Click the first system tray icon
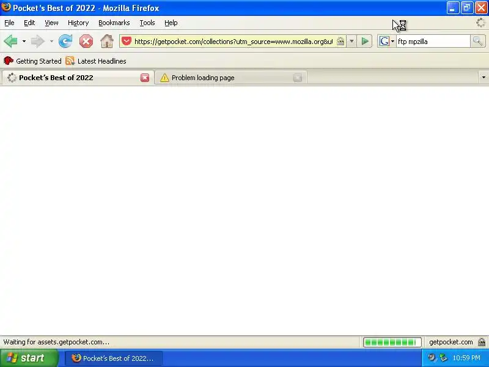Viewport: 489px width, 367px height. pos(432,358)
